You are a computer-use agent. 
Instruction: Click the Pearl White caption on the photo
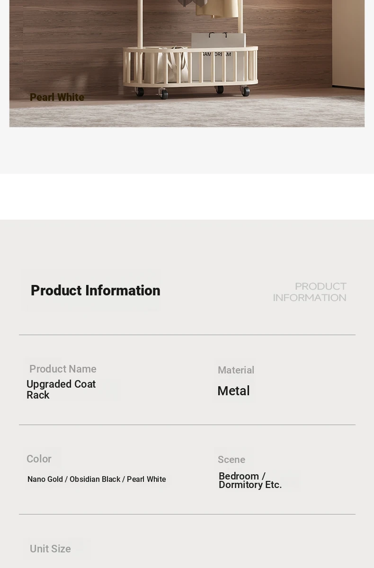tap(57, 98)
